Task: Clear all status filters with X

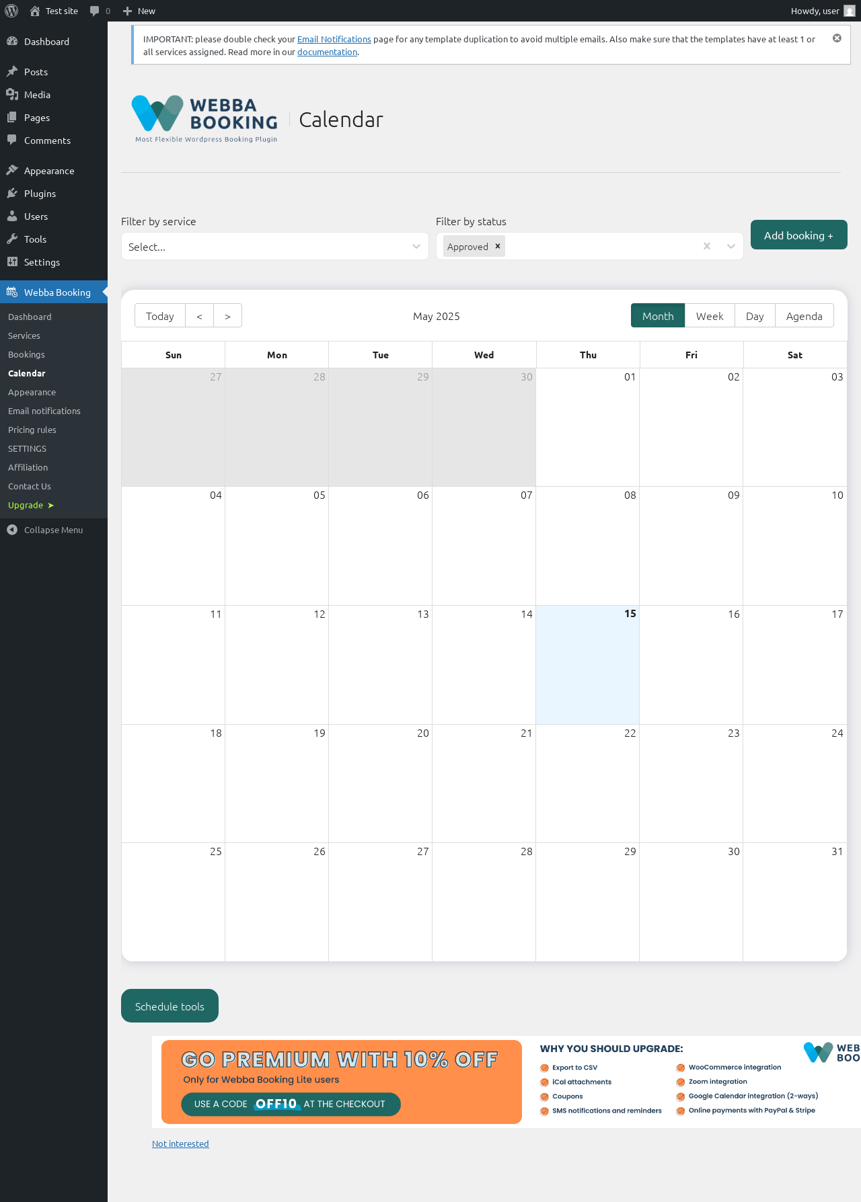Action: click(707, 246)
